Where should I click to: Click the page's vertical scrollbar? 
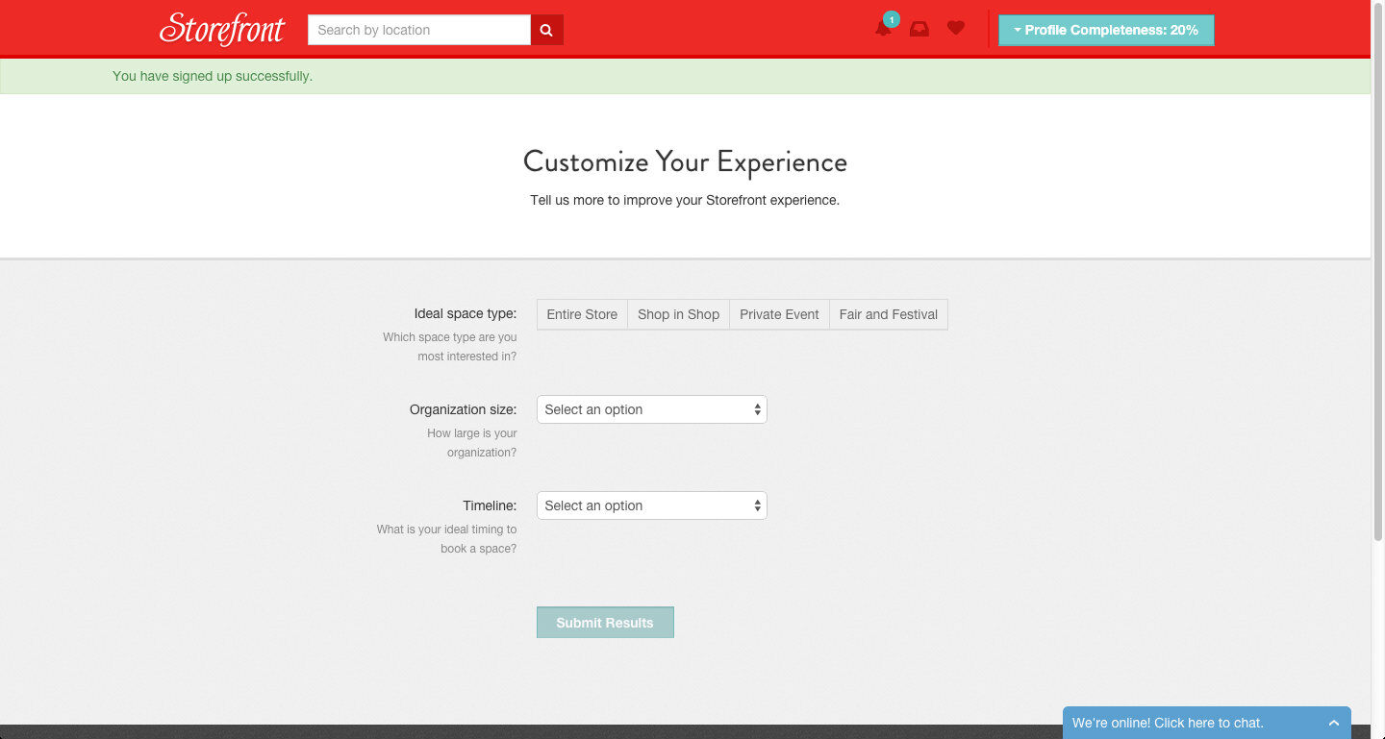coord(1377,288)
